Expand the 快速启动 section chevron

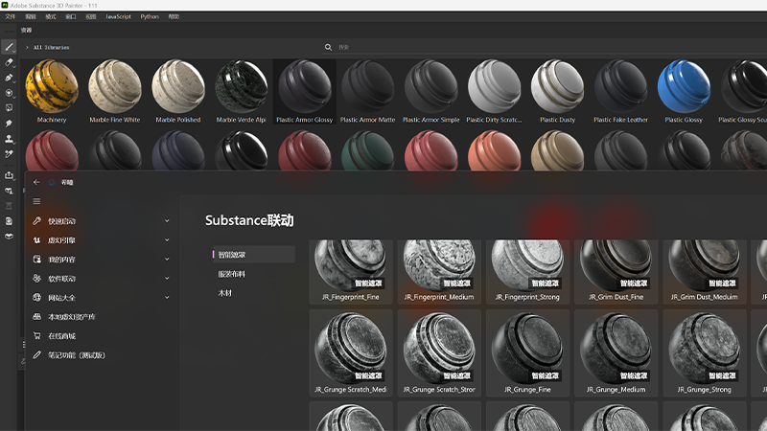tap(167, 221)
